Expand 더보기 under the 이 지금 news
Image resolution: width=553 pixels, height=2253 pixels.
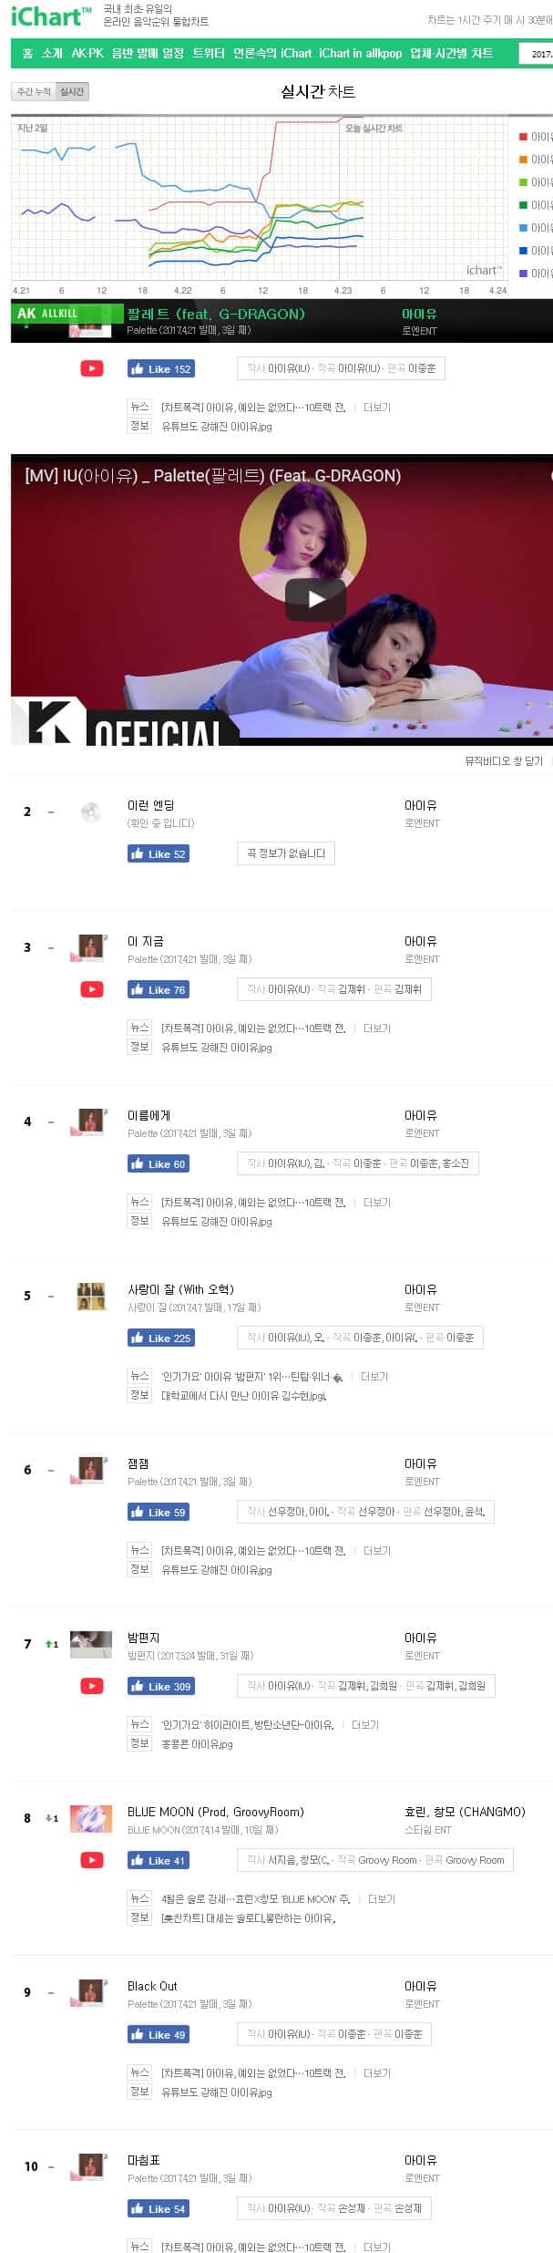click(x=377, y=1028)
